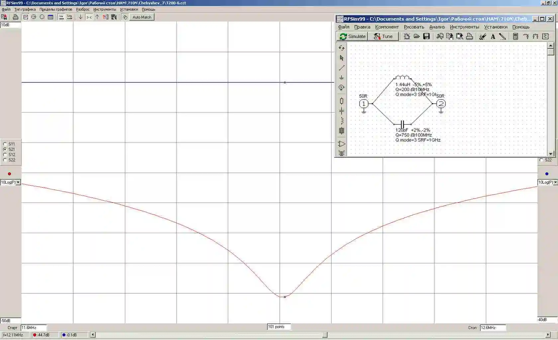Open right 10Log(P) scale dropdown
The height and width of the screenshot is (340, 558).
click(555, 182)
